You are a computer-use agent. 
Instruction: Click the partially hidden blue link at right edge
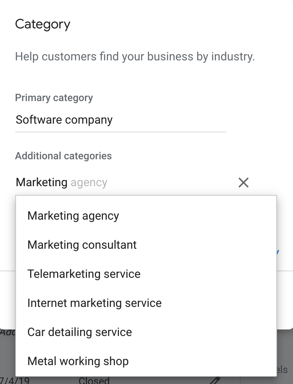coord(277,252)
